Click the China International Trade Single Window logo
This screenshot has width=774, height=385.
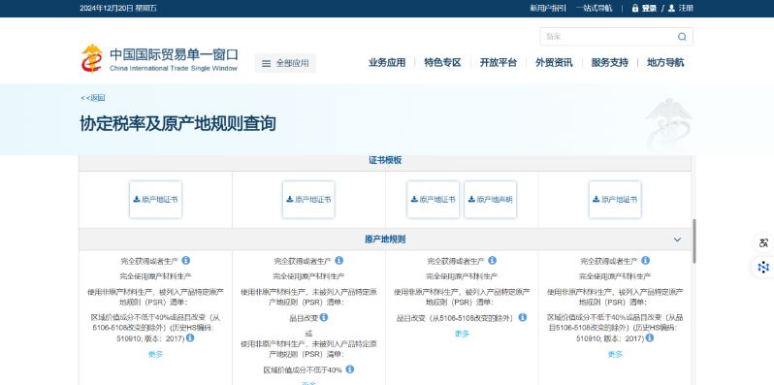[x=159, y=59]
